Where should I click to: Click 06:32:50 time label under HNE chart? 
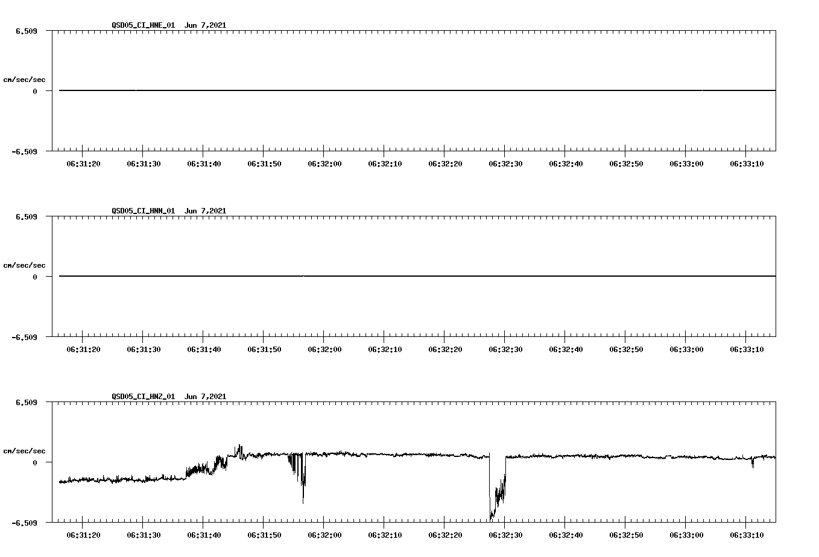click(626, 164)
